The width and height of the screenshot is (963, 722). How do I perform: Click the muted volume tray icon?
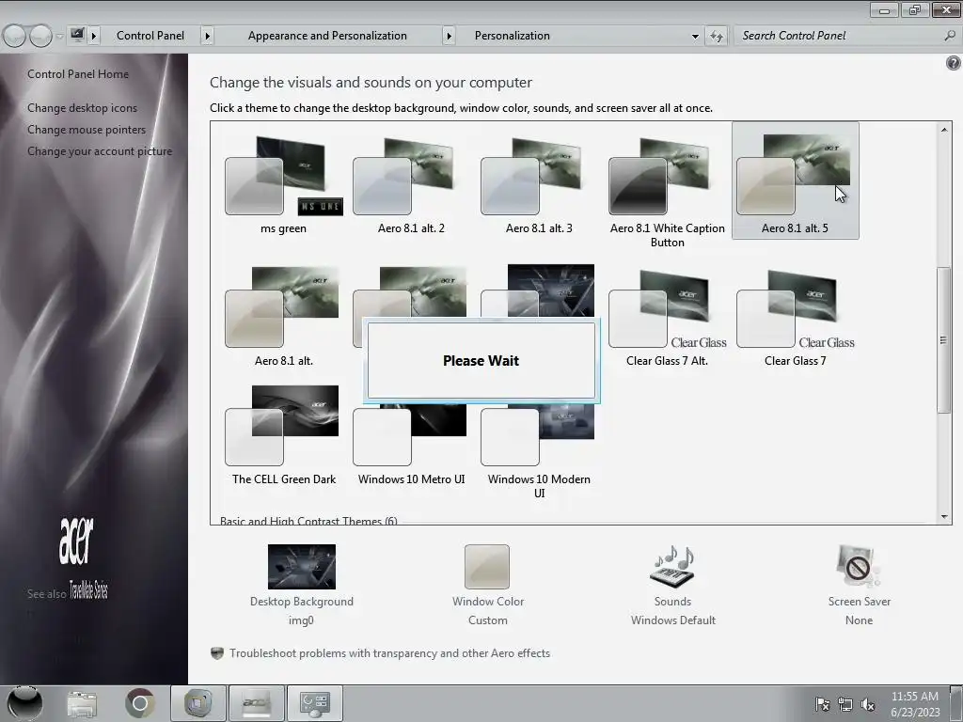click(x=868, y=704)
